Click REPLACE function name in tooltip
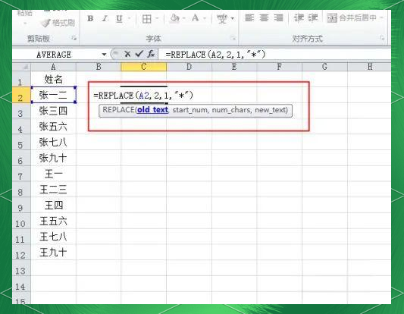The height and width of the screenshot is (314, 404). click(118, 110)
